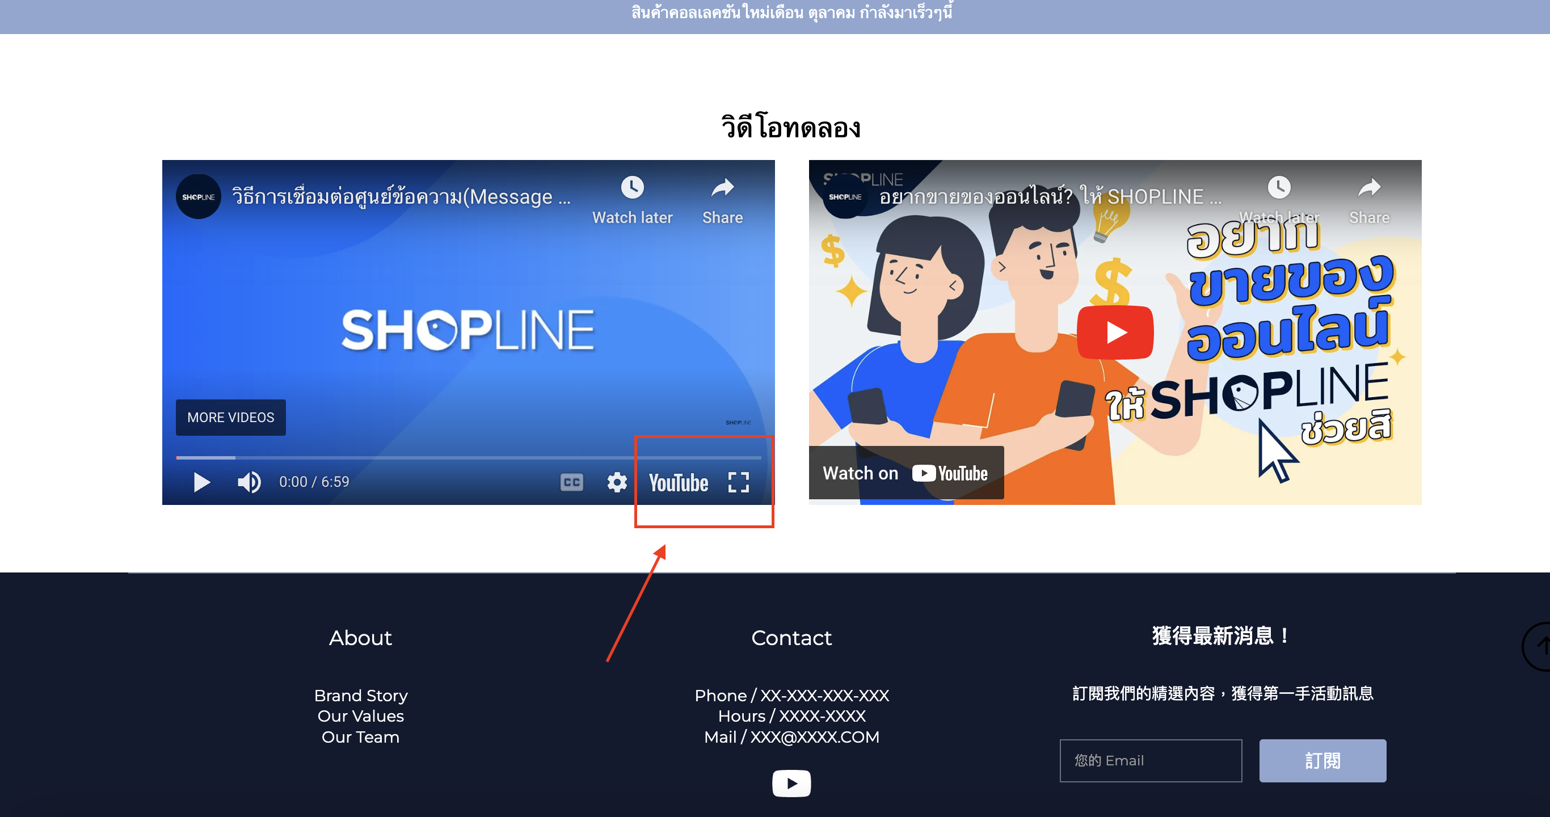Image resolution: width=1550 pixels, height=817 pixels.
Task: Click the 訂閱我們的精選內容 newsletter description text
Action: pos(1223,694)
